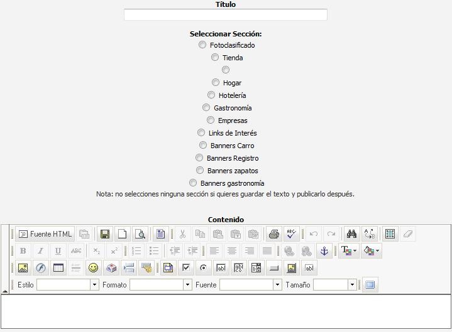
Task: Select the Banners gastronomía radio button
Action: (x=193, y=183)
